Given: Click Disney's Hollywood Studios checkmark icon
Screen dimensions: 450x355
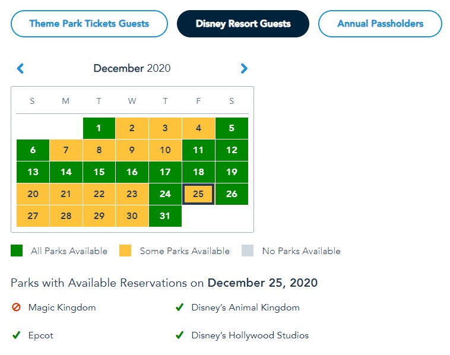Looking at the screenshot, I should (x=179, y=335).
